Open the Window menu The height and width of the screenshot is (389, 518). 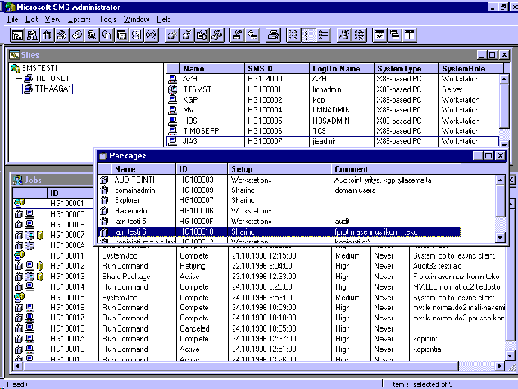(136, 20)
